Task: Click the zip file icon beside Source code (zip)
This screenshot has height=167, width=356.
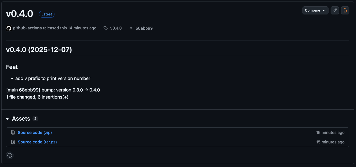Action: [x=13, y=132]
